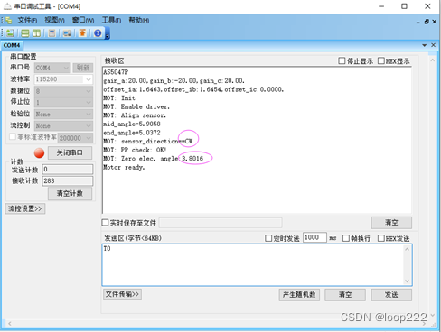Image resolution: width=441 pixels, height=332 pixels.
Task: Click the new serial connection toolbar icon
Action: click(10, 33)
